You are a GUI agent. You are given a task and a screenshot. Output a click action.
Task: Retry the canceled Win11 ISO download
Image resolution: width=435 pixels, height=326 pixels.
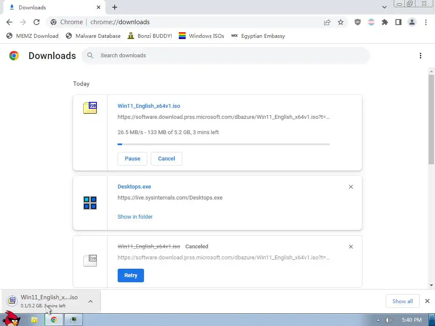131,275
